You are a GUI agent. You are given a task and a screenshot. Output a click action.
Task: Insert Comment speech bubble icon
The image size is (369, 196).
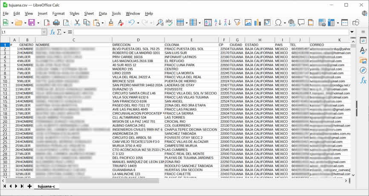click(301, 23)
